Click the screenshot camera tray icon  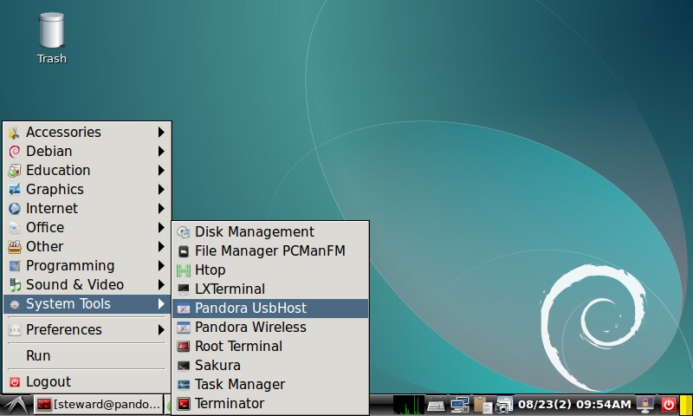tap(504, 405)
